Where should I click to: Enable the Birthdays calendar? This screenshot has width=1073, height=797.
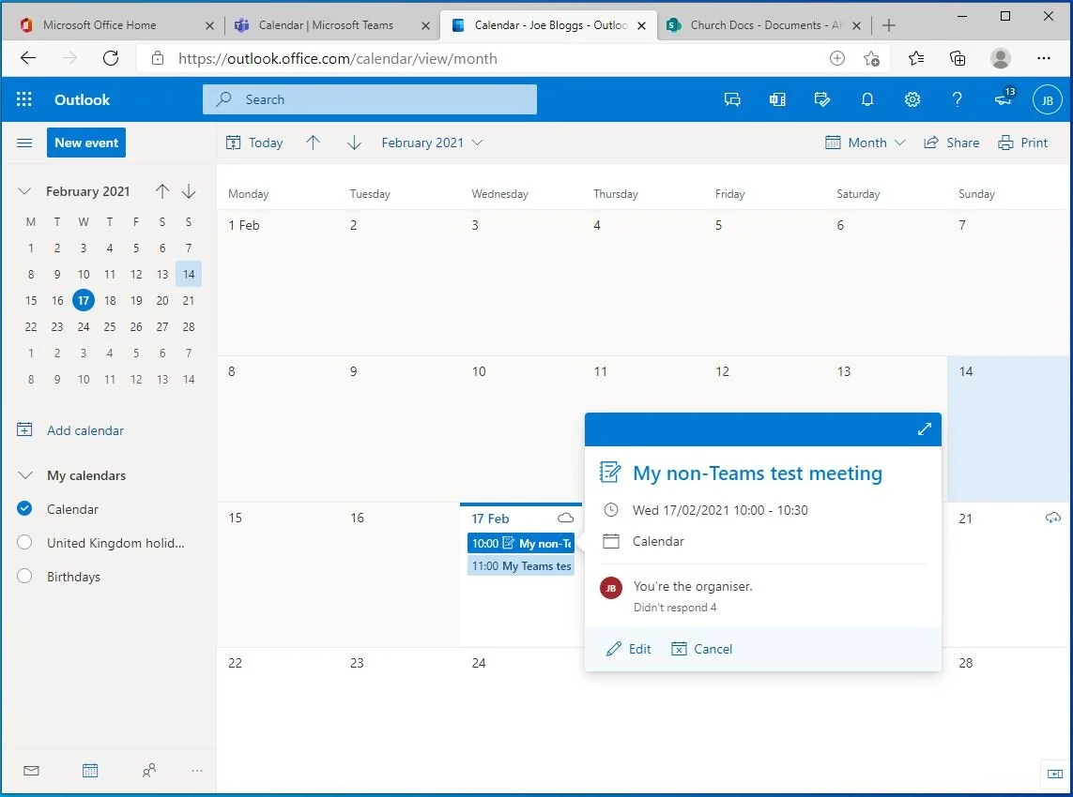(24, 577)
